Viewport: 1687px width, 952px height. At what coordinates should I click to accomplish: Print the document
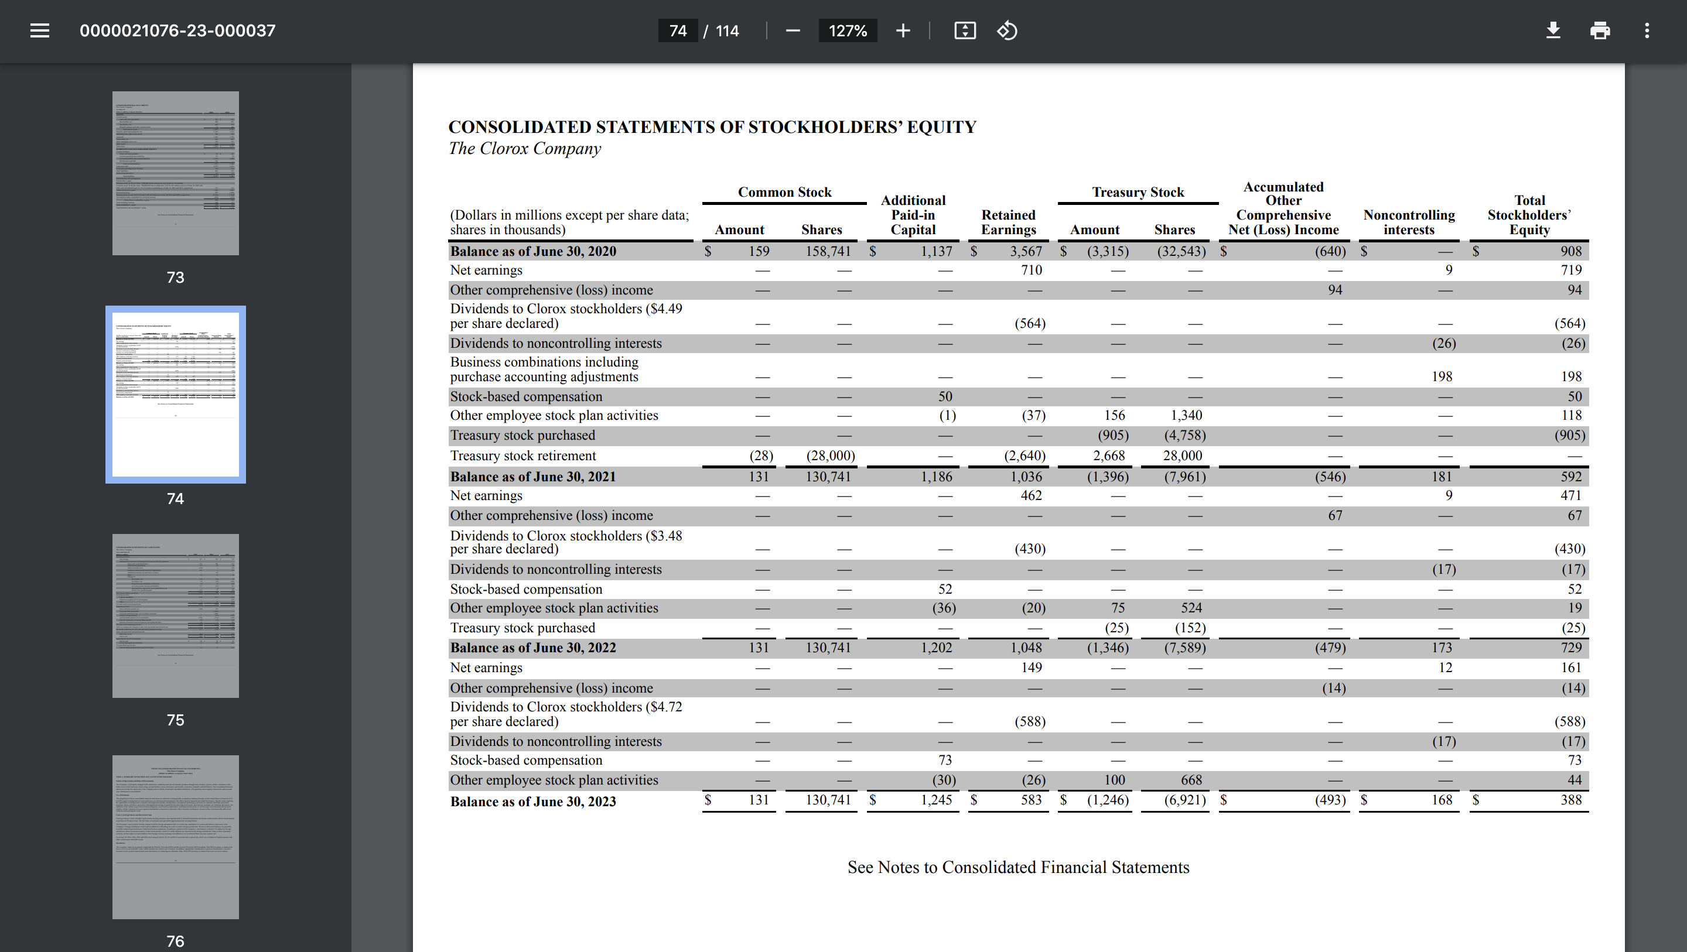[1600, 31]
